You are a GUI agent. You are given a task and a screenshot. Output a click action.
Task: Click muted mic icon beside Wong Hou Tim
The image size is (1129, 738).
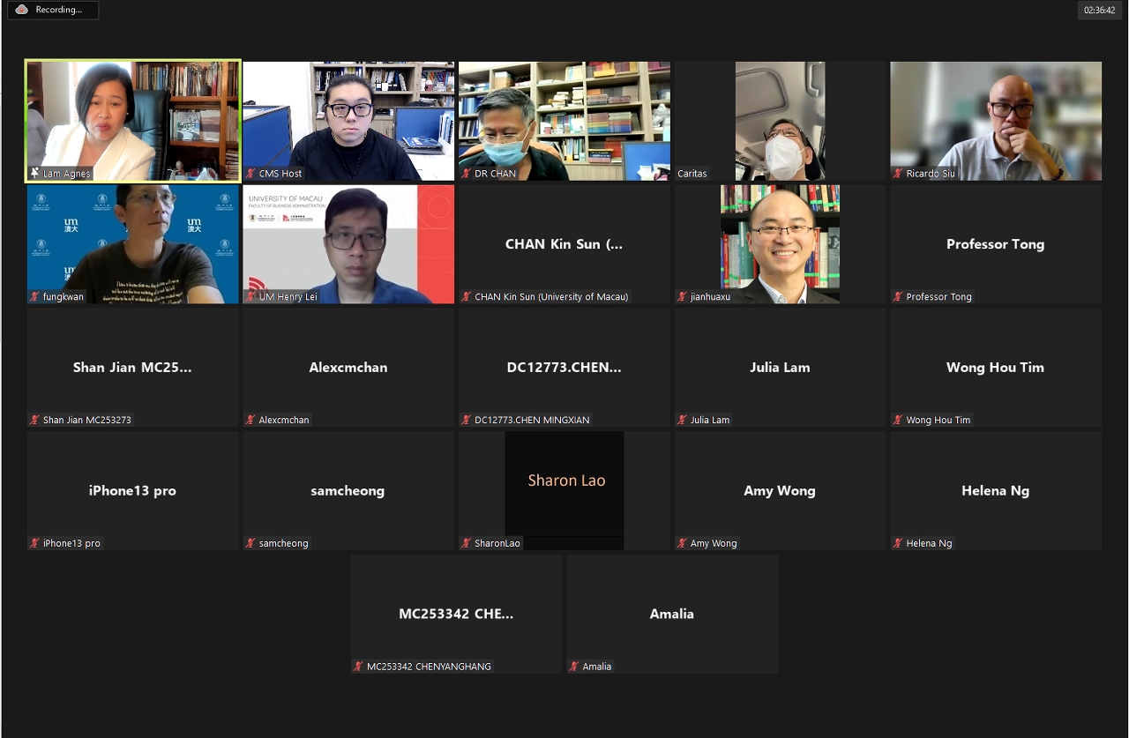tap(898, 421)
